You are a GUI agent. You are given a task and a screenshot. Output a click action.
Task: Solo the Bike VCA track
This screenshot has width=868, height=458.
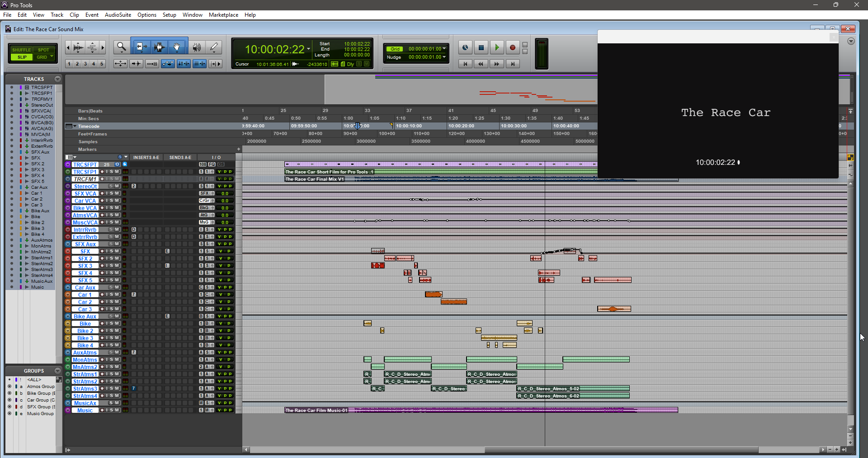(112, 208)
